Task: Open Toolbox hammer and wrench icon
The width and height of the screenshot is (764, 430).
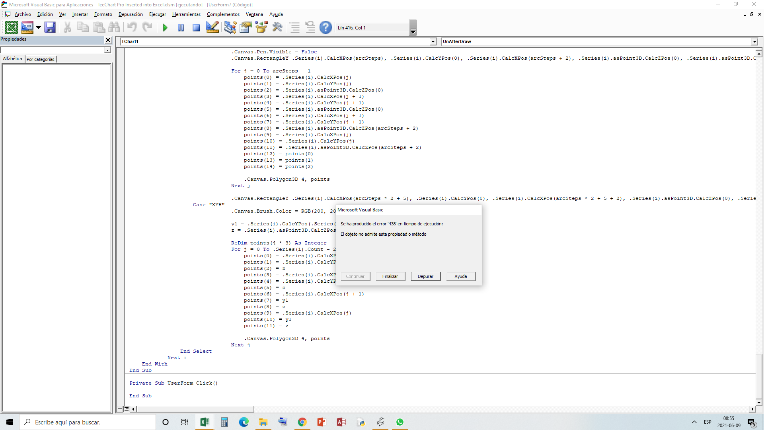Action: click(x=277, y=27)
